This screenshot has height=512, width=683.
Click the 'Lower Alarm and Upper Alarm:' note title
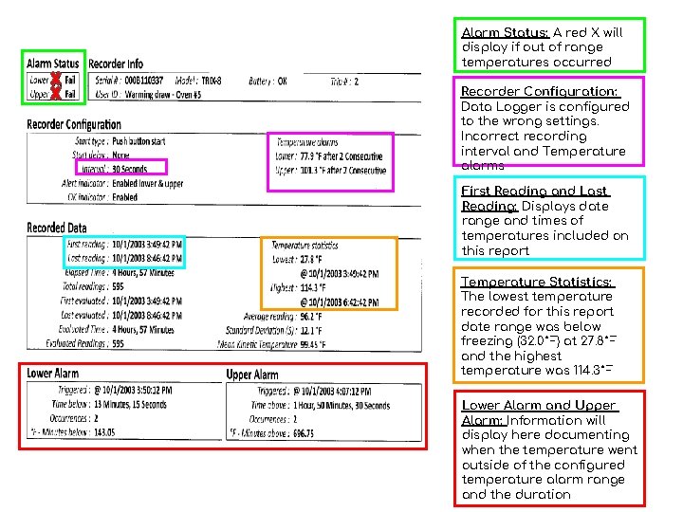point(539,412)
